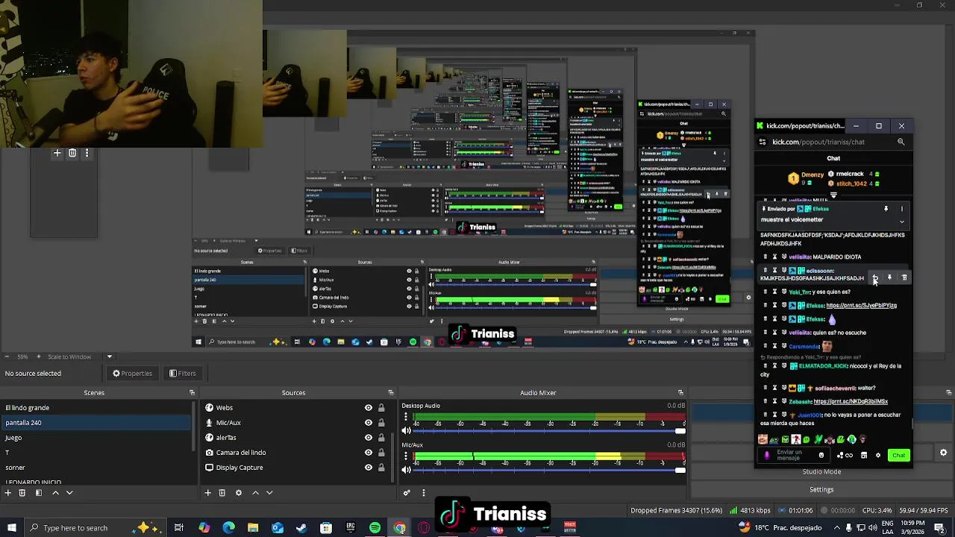Screen dimensions: 955x537
Task: Adjust the Mic/Aux volume slider
Action: pos(548,470)
